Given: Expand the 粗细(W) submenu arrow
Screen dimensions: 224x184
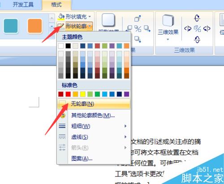Looking at the screenshot, I should coord(125,126).
